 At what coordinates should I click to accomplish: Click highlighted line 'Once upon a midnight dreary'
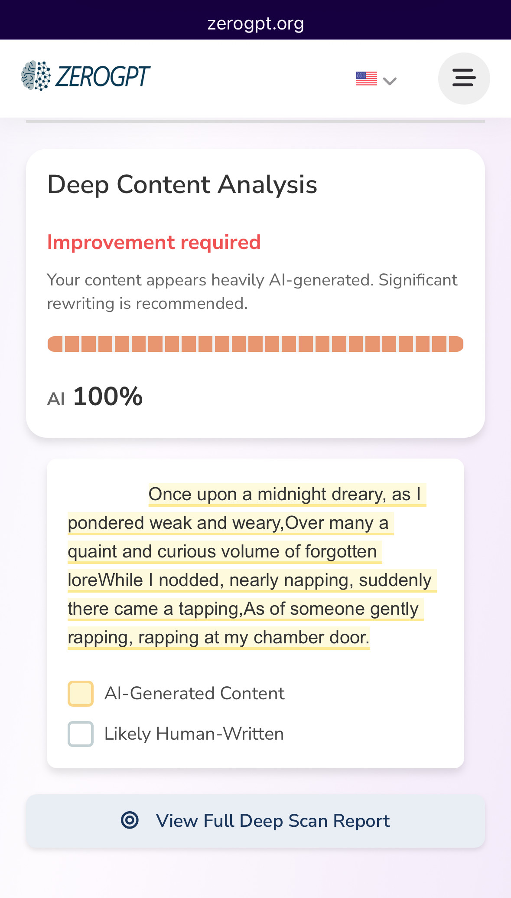pos(267,494)
